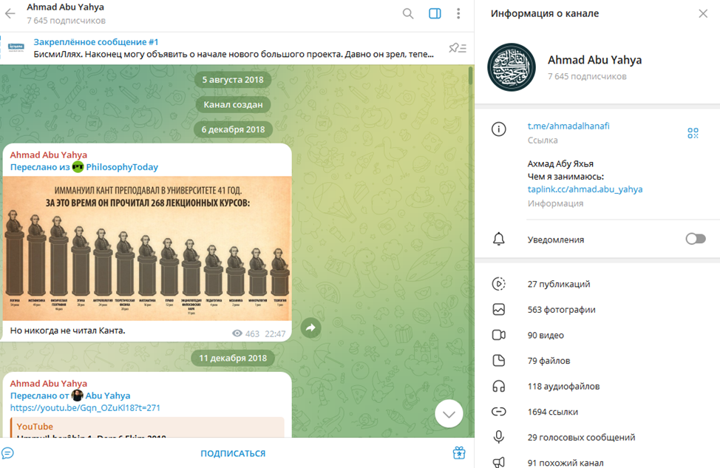This screenshot has height=468, width=720.
Task: Click the forward arrow beside Kant post
Action: pyautogui.click(x=310, y=328)
